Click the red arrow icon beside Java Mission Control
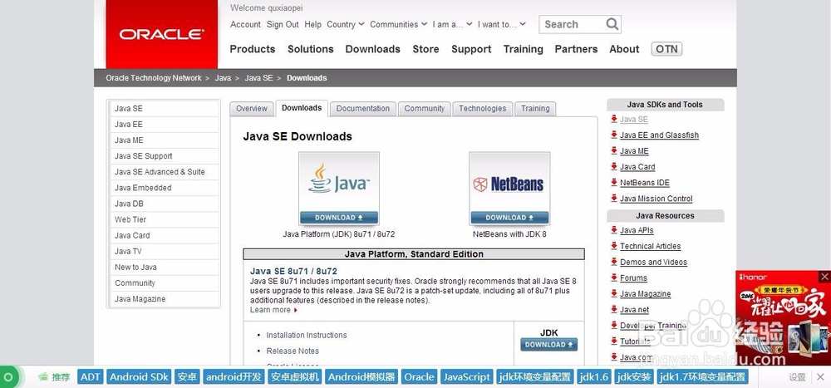831x388 pixels. click(614, 199)
